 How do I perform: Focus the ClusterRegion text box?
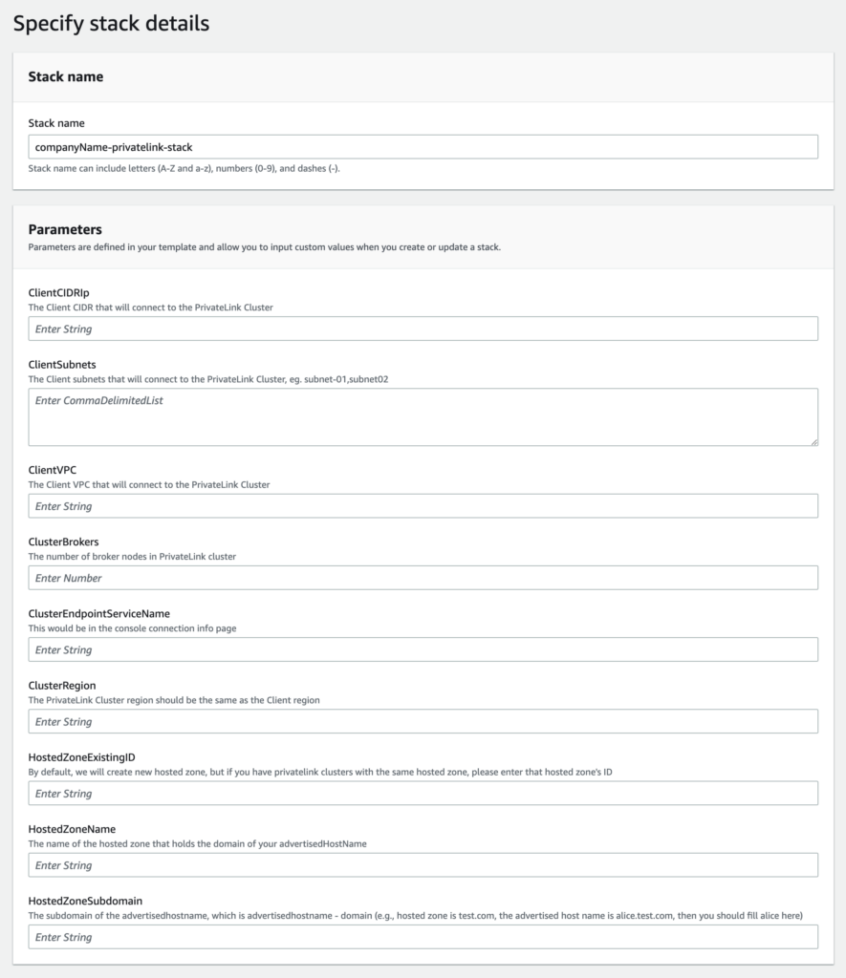[x=423, y=721]
